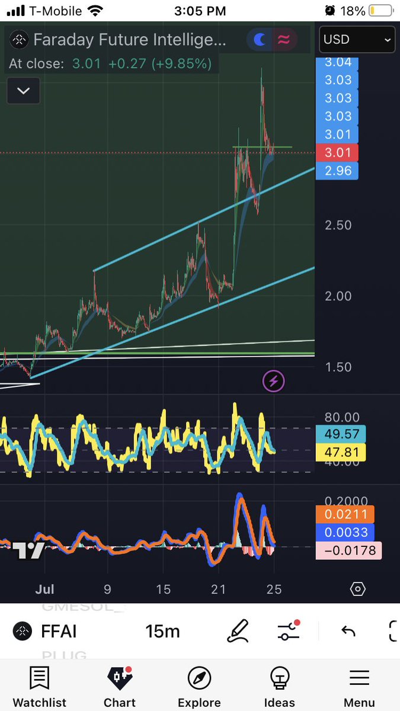Open chart settings hexagon icon
The width and height of the screenshot is (400, 711).
pos(357,589)
